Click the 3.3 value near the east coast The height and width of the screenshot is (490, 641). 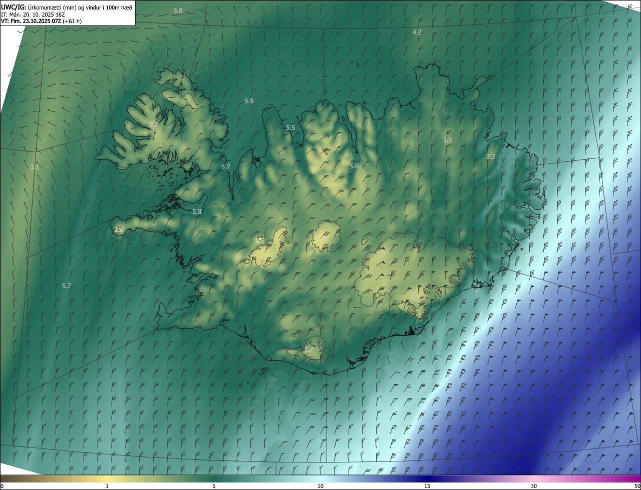491,156
